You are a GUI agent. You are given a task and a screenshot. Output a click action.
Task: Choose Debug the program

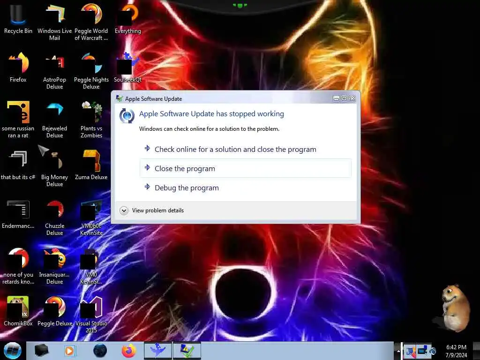246,187
